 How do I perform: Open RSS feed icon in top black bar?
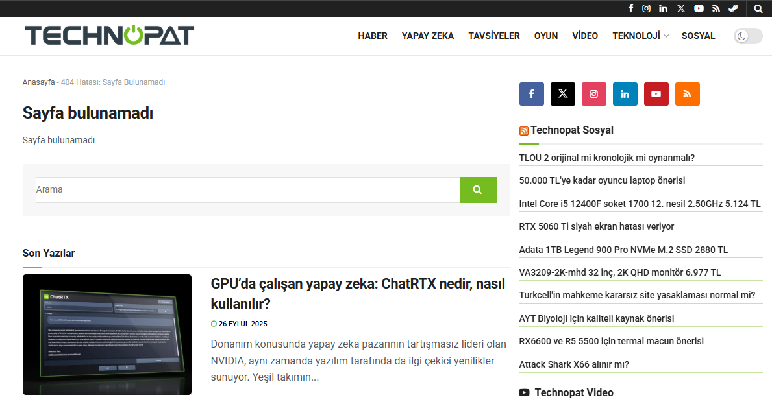coord(716,8)
